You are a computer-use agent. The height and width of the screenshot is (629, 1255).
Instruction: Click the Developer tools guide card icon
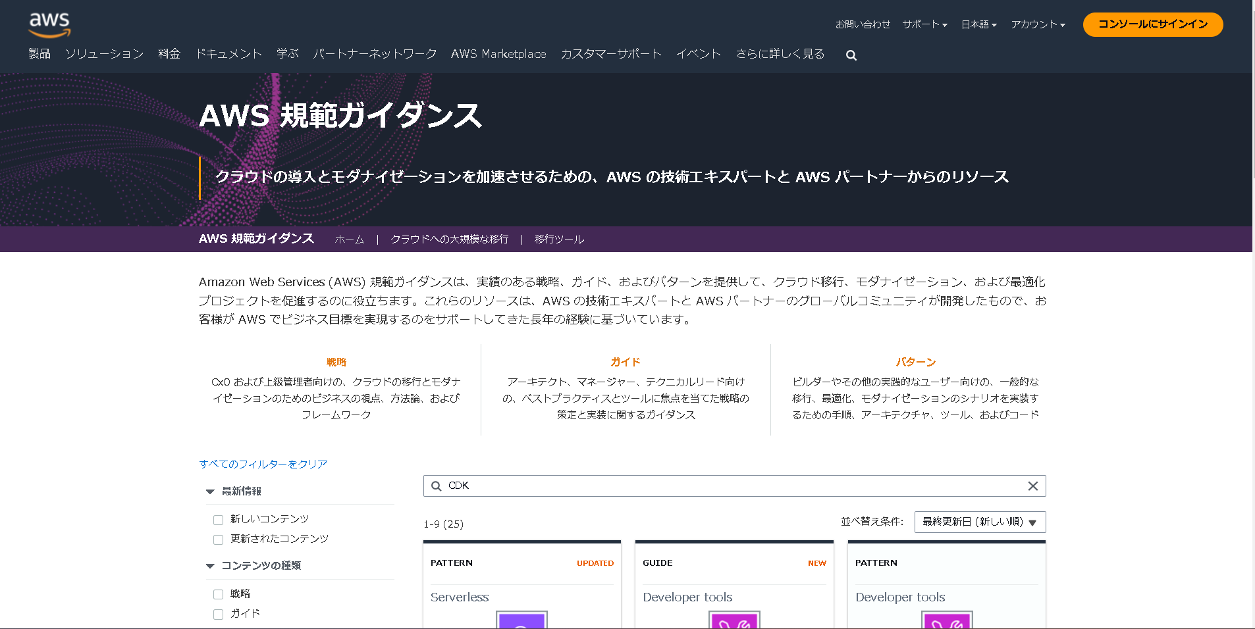pyautogui.click(x=734, y=620)
